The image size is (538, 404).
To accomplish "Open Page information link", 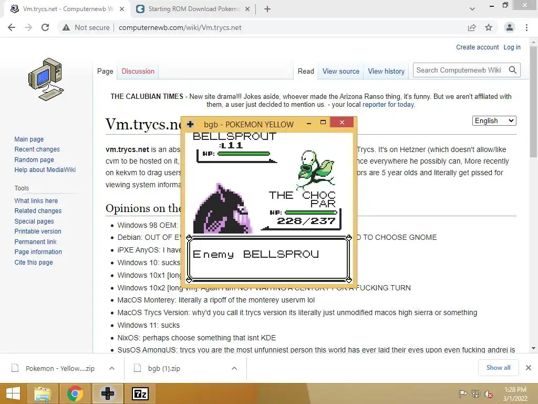I will (x=38, y=252).
